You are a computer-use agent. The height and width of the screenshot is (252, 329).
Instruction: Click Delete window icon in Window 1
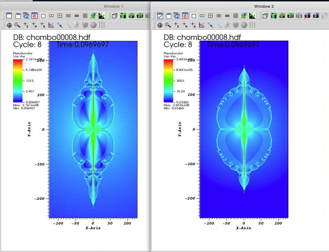[x=35, y=16]
